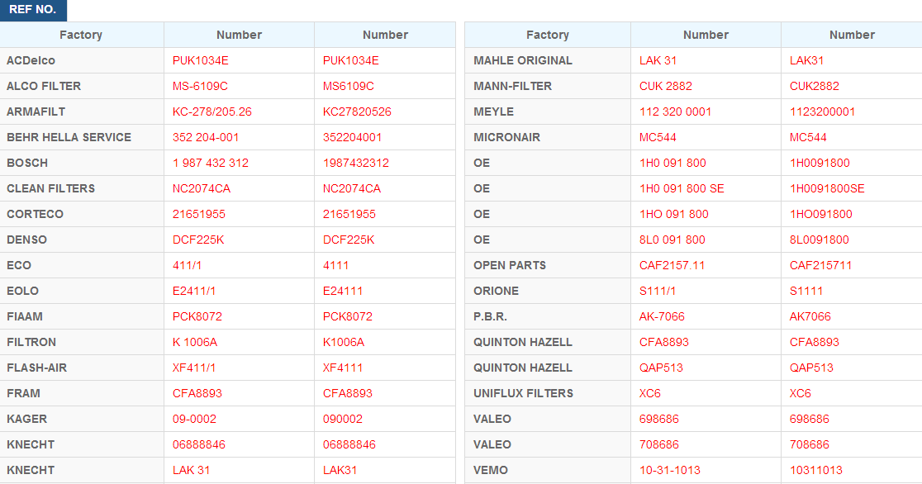922x484 pixels.
Task: Open part number MS-6109C with hyphen
Action: click(200, 86)
